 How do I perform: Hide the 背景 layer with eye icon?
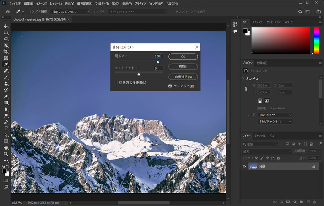[x=244, y=166]
